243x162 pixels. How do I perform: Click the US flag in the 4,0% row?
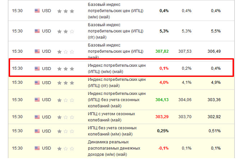point(37,82)
